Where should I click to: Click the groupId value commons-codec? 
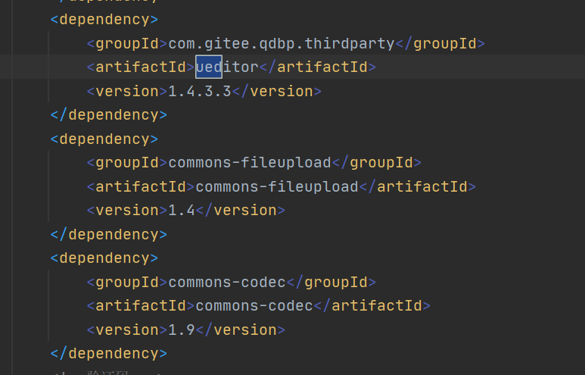pyautogui.click(x=227, y=282)
